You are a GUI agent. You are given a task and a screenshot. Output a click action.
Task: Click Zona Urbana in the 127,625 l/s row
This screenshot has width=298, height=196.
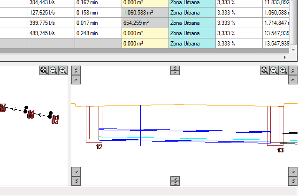coord(192,13)
